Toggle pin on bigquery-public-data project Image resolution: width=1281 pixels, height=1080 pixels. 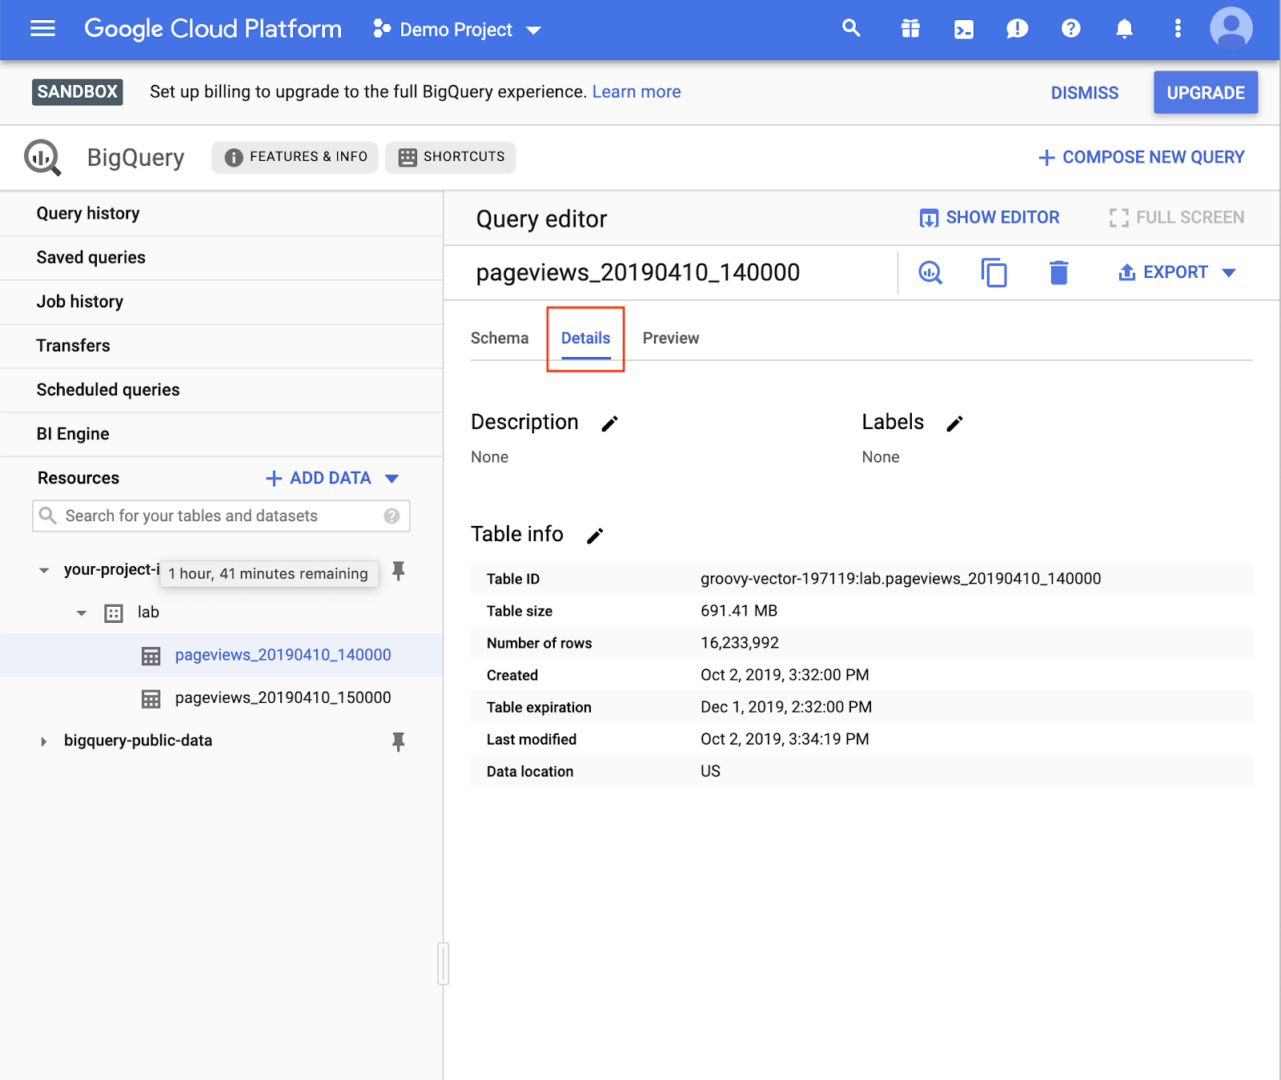point(398,741)
